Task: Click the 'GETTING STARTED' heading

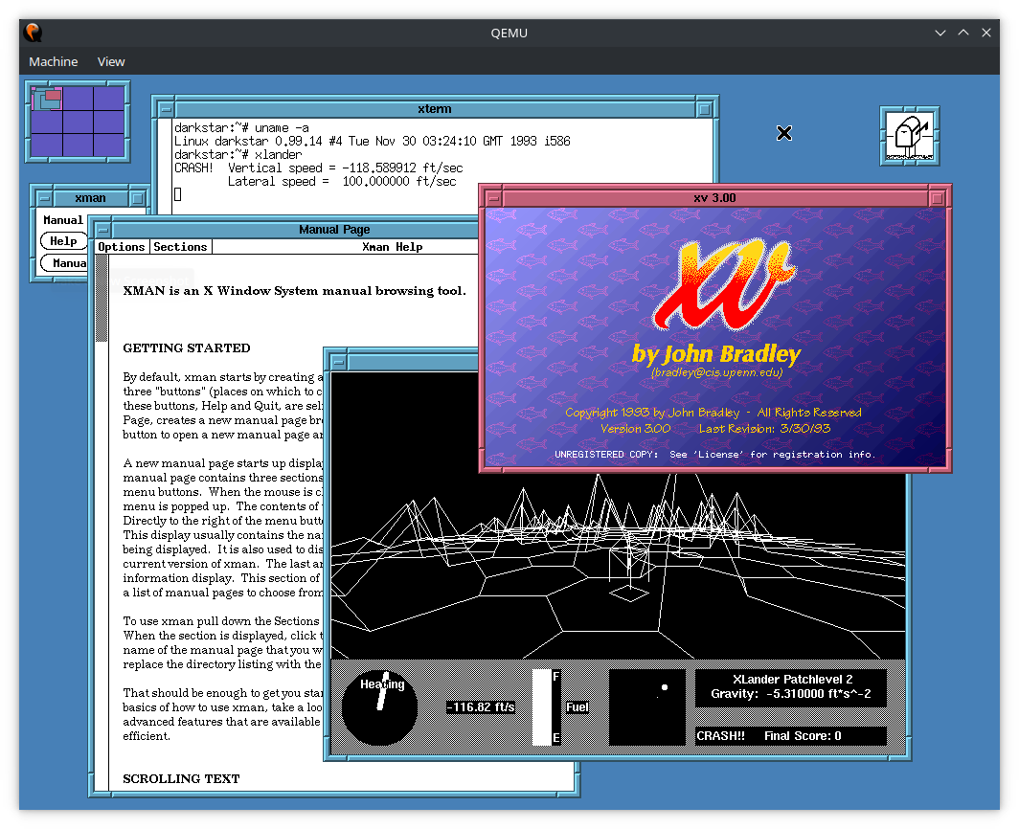Action: (187, 348)
